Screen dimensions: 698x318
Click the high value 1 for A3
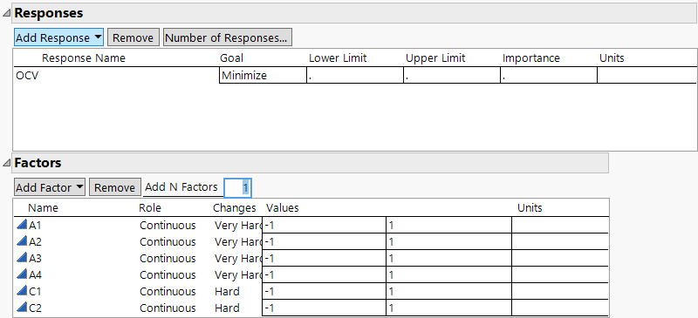click(449, 259)
